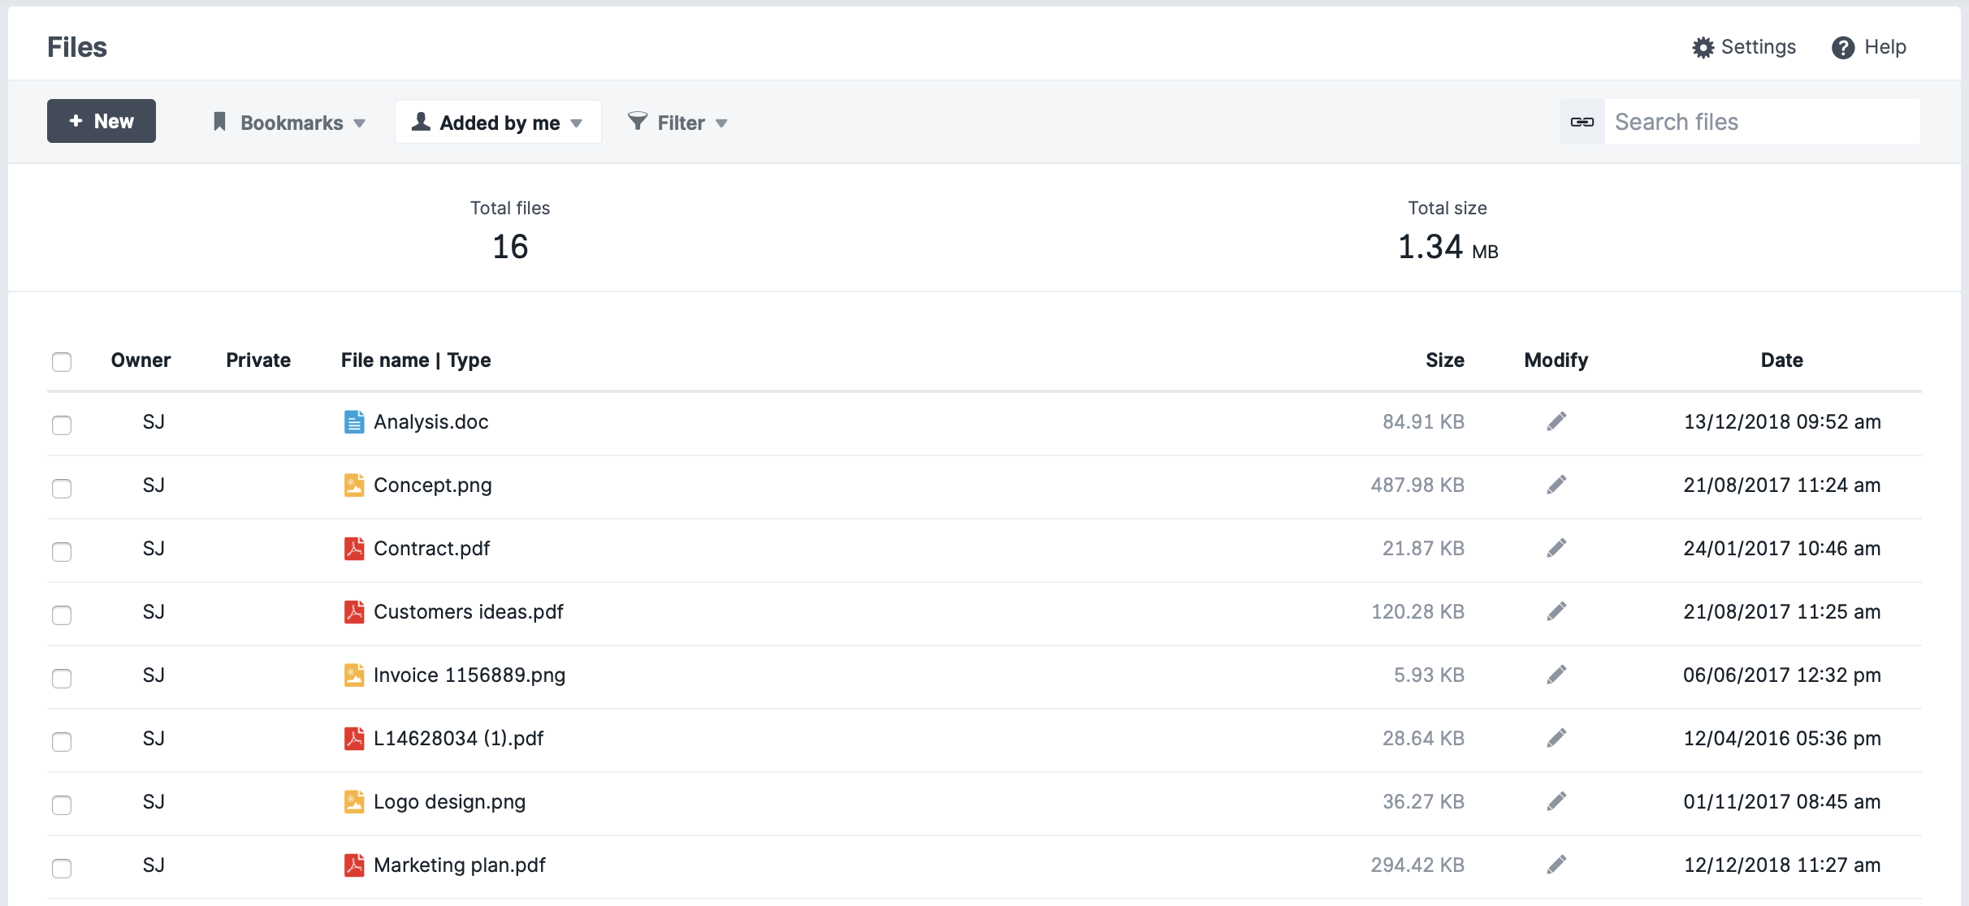
Task: Click the pencil edit icon for Contract.pdf
Action: point(1556,548)
